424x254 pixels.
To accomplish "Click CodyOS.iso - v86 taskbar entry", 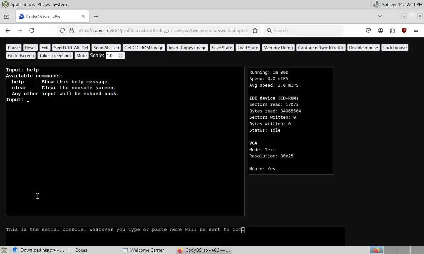I will [204, 250].
